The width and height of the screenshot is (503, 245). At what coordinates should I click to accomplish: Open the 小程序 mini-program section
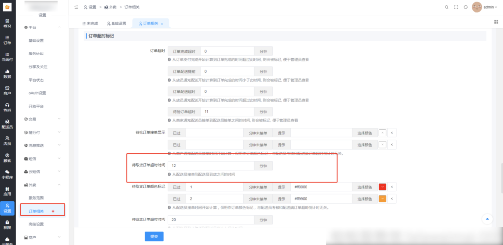[x=7, y=174]
